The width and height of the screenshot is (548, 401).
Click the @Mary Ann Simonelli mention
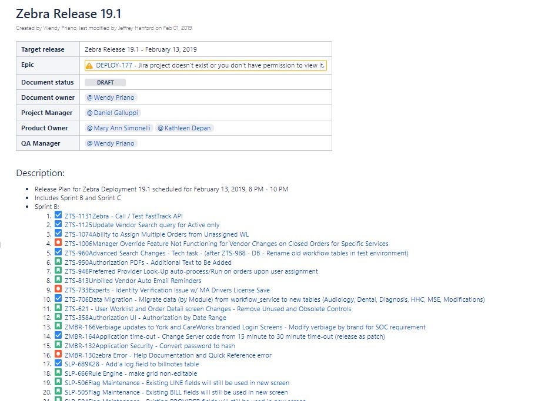click(x=119, y=128)
